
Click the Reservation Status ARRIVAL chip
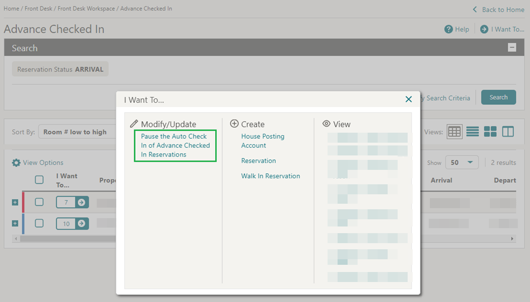coord(60,69)
